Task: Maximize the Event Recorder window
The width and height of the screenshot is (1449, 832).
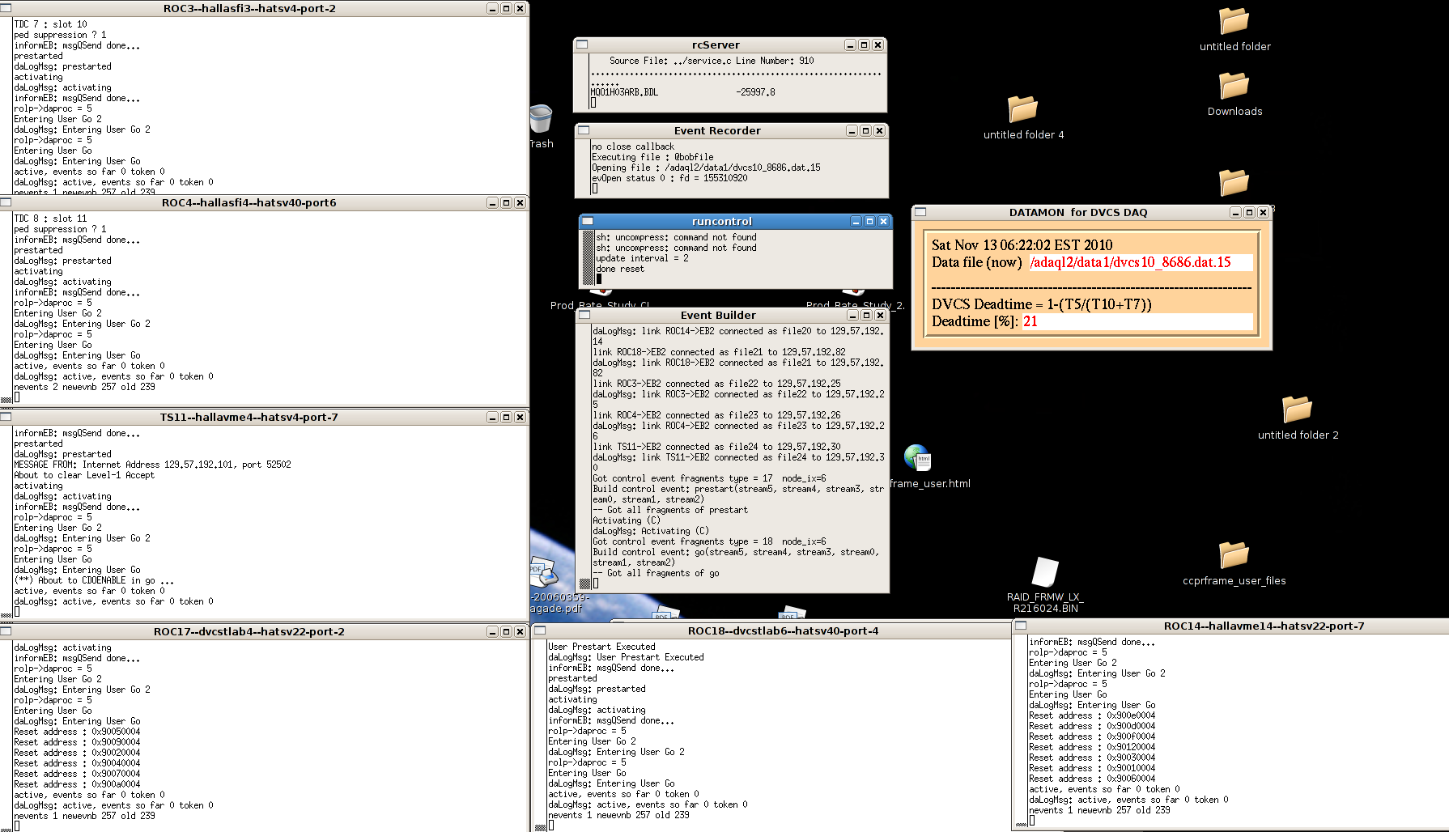Action: pyautogui.click(x=865, y=131)
